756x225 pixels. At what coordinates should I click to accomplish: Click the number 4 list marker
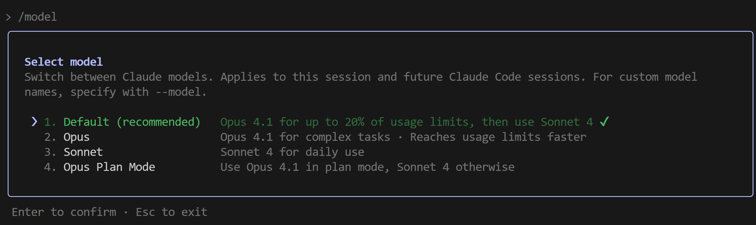coord(49,167)
